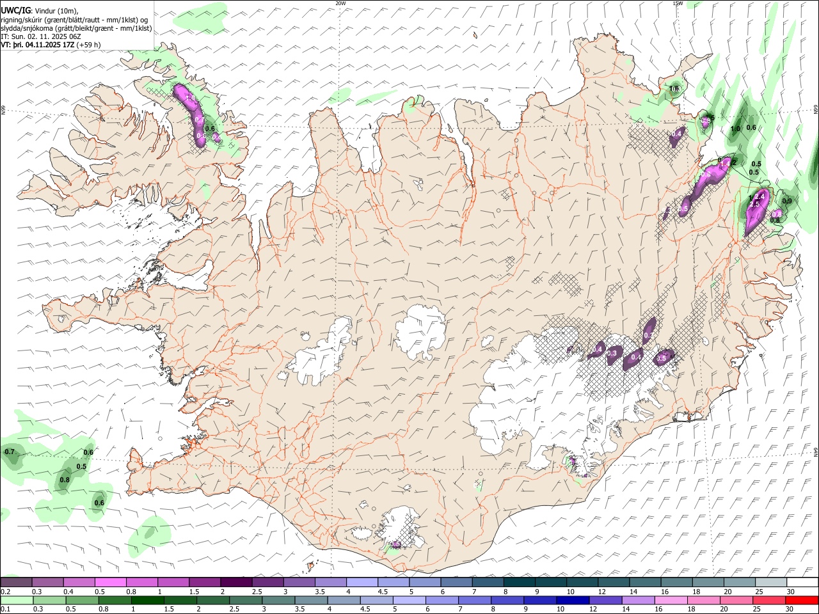
Task: Click the 0.1 tick label on the lower scale
Action: click(5, 609)
